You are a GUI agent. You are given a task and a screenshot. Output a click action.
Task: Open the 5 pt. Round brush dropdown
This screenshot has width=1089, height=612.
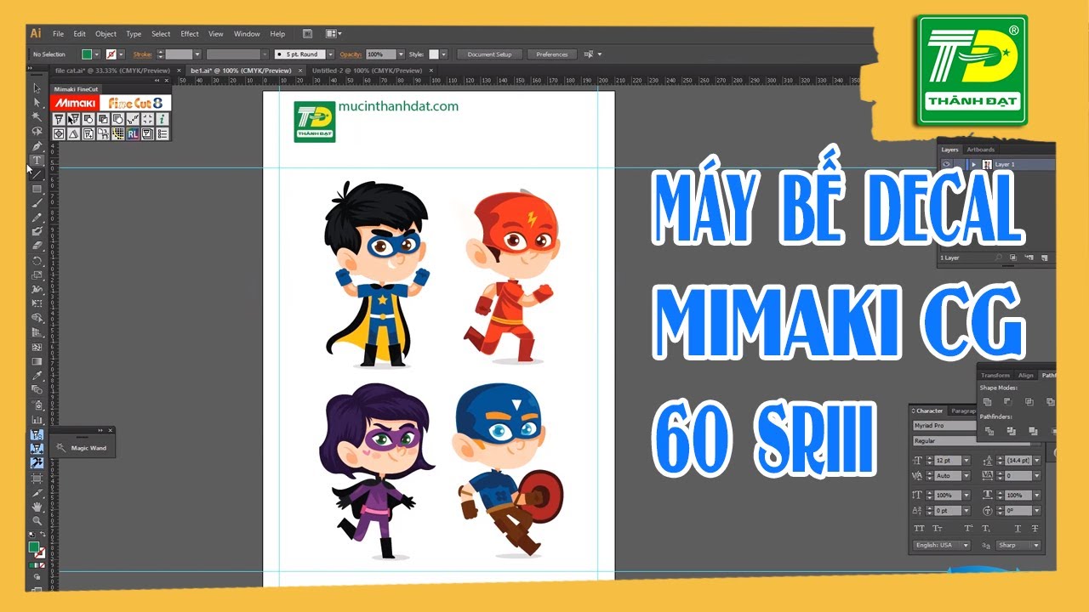tap(331, 54)
